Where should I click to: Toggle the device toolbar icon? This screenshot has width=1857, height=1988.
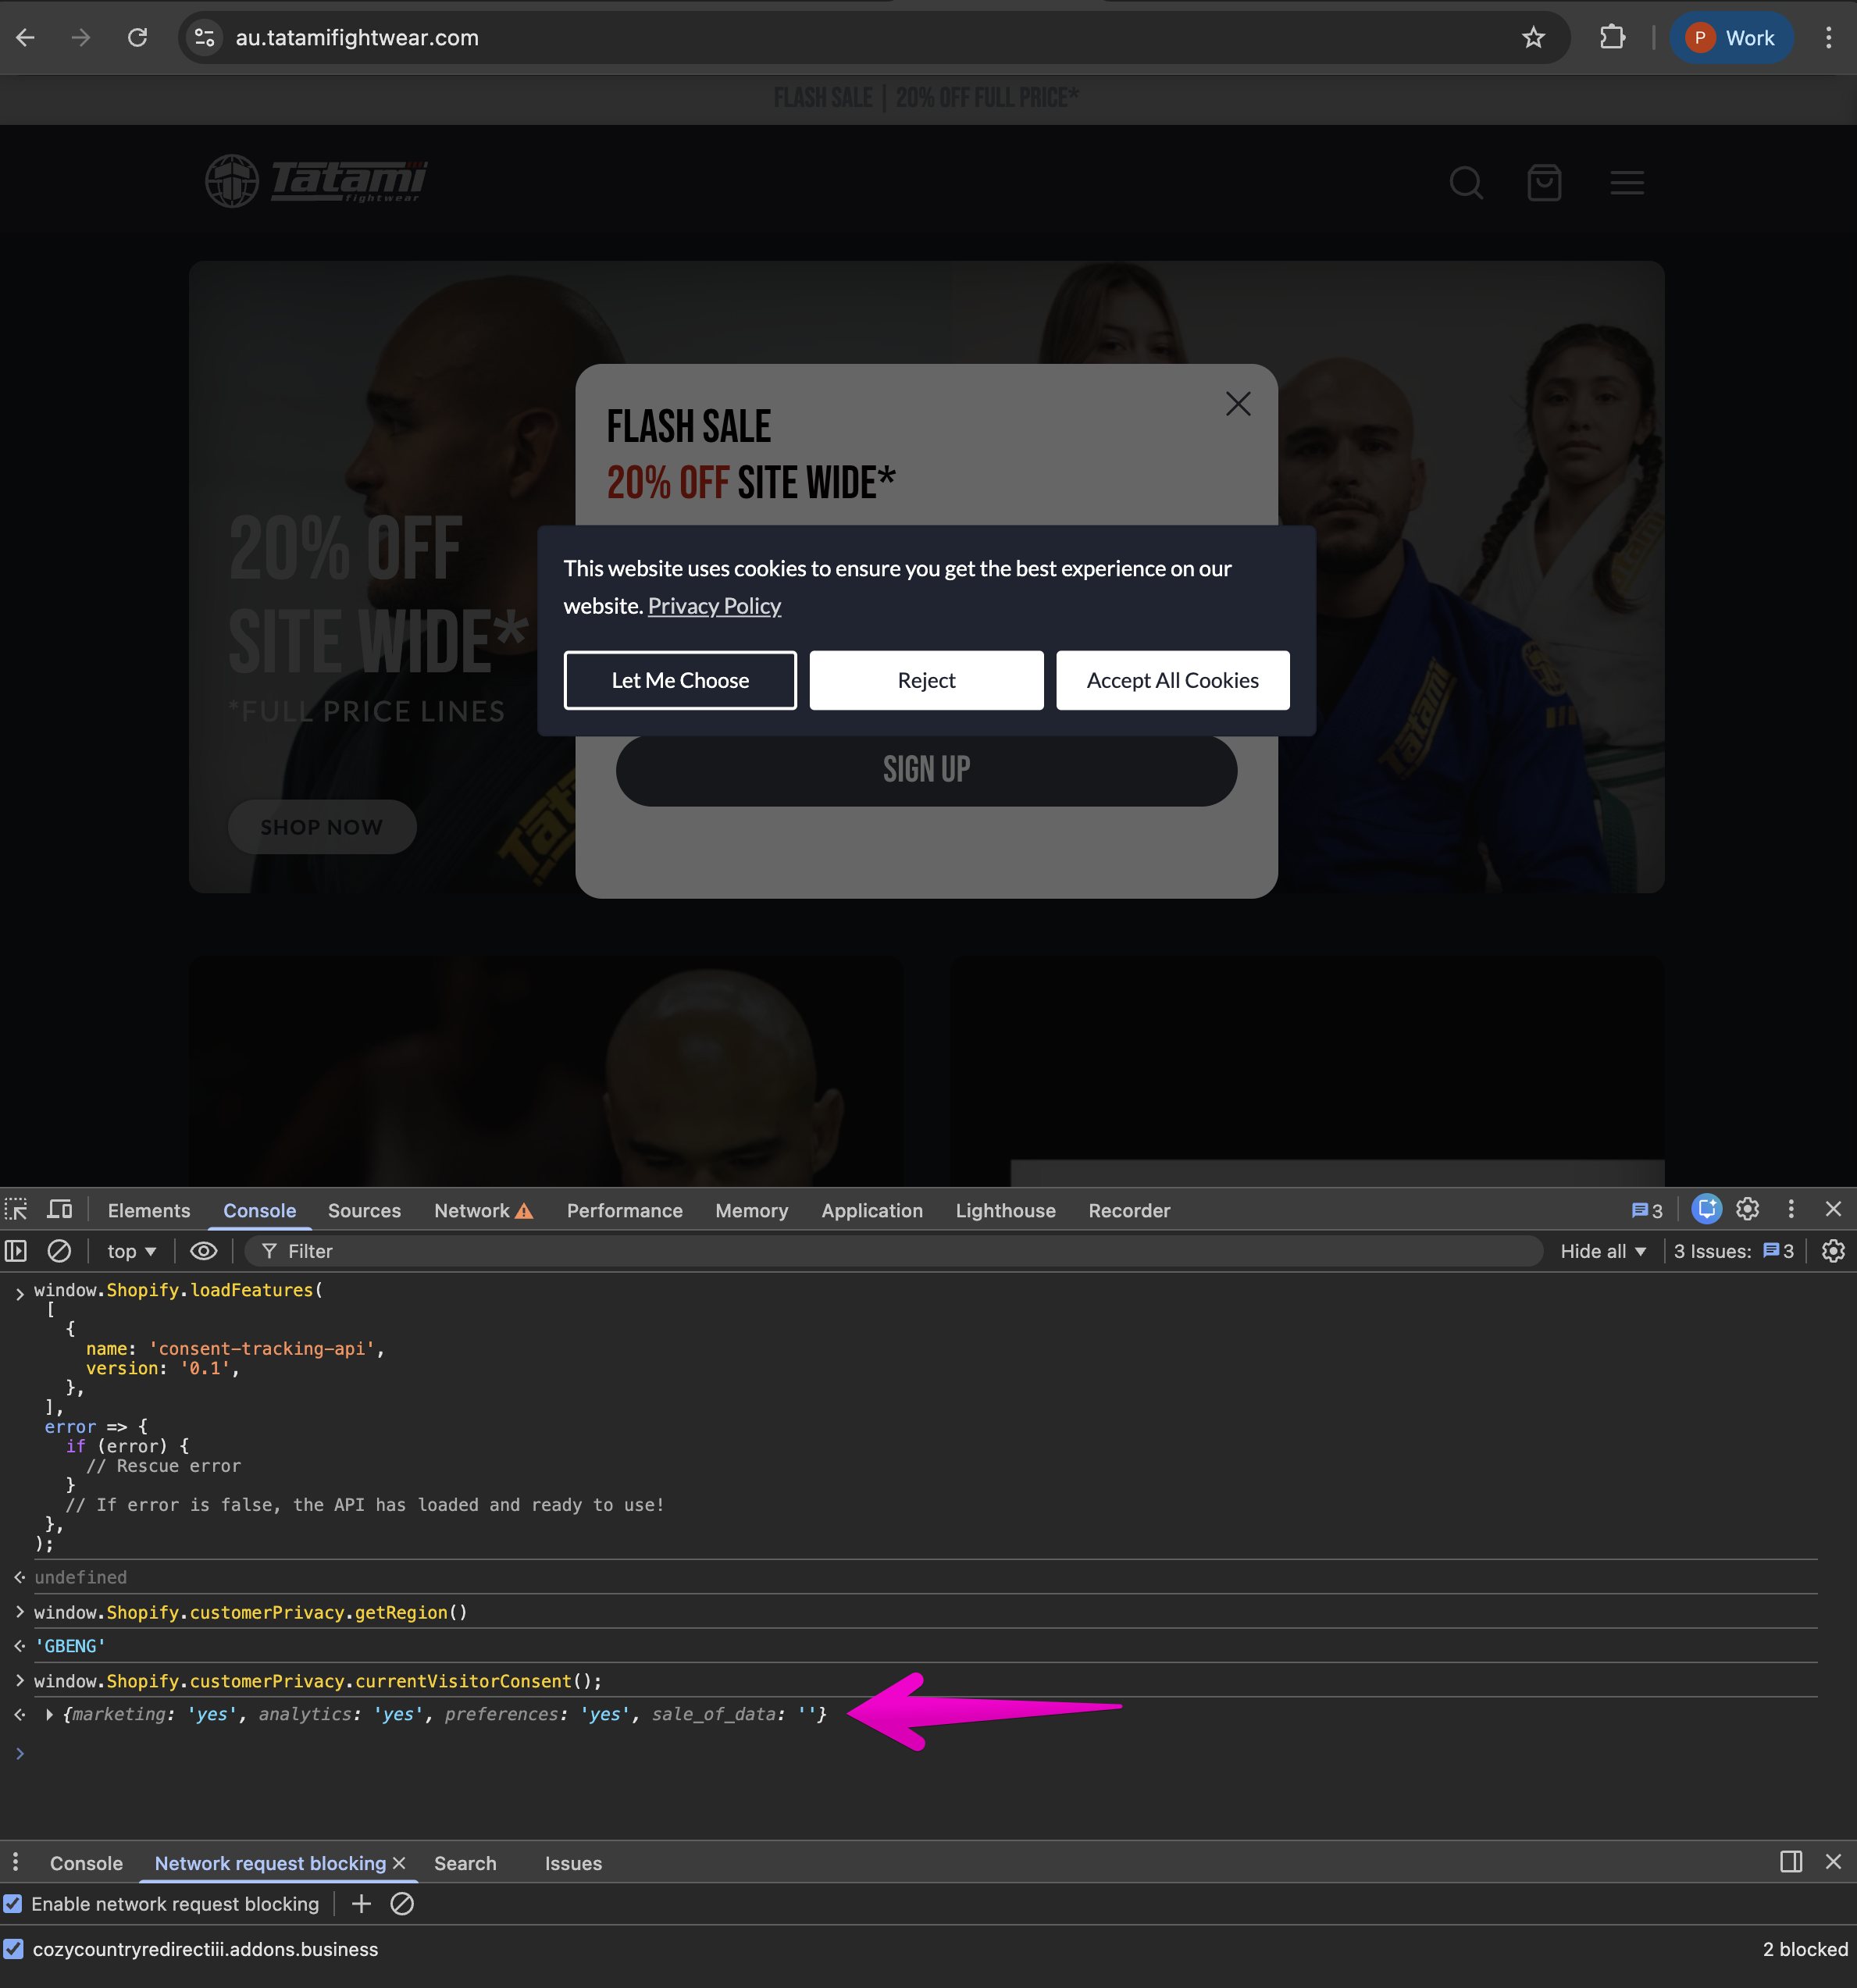pyautogui.click(x=60, y=1210)
